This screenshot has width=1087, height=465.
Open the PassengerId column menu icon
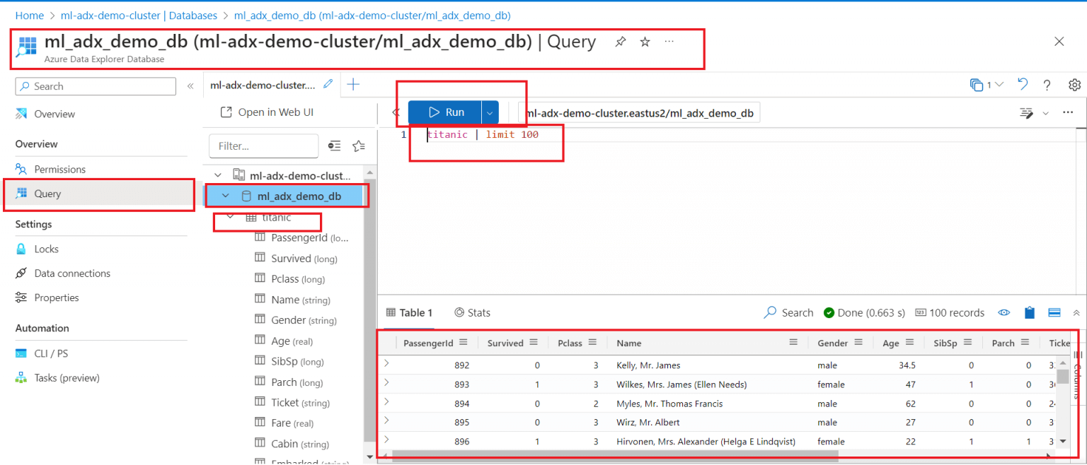[x=464, y=342]
